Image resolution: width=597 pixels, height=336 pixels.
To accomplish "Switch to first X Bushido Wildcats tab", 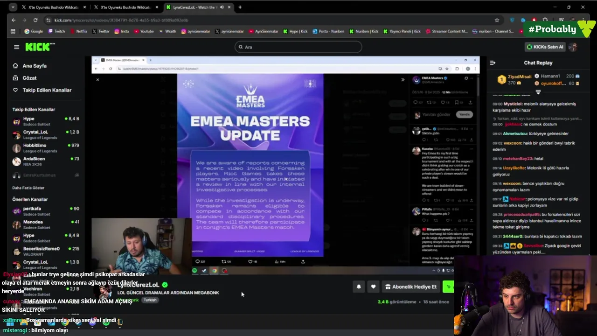I will pos(54,7).
